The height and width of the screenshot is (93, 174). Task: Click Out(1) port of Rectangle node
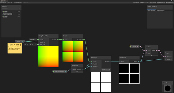pyautogui.click(x=110, y=61)
